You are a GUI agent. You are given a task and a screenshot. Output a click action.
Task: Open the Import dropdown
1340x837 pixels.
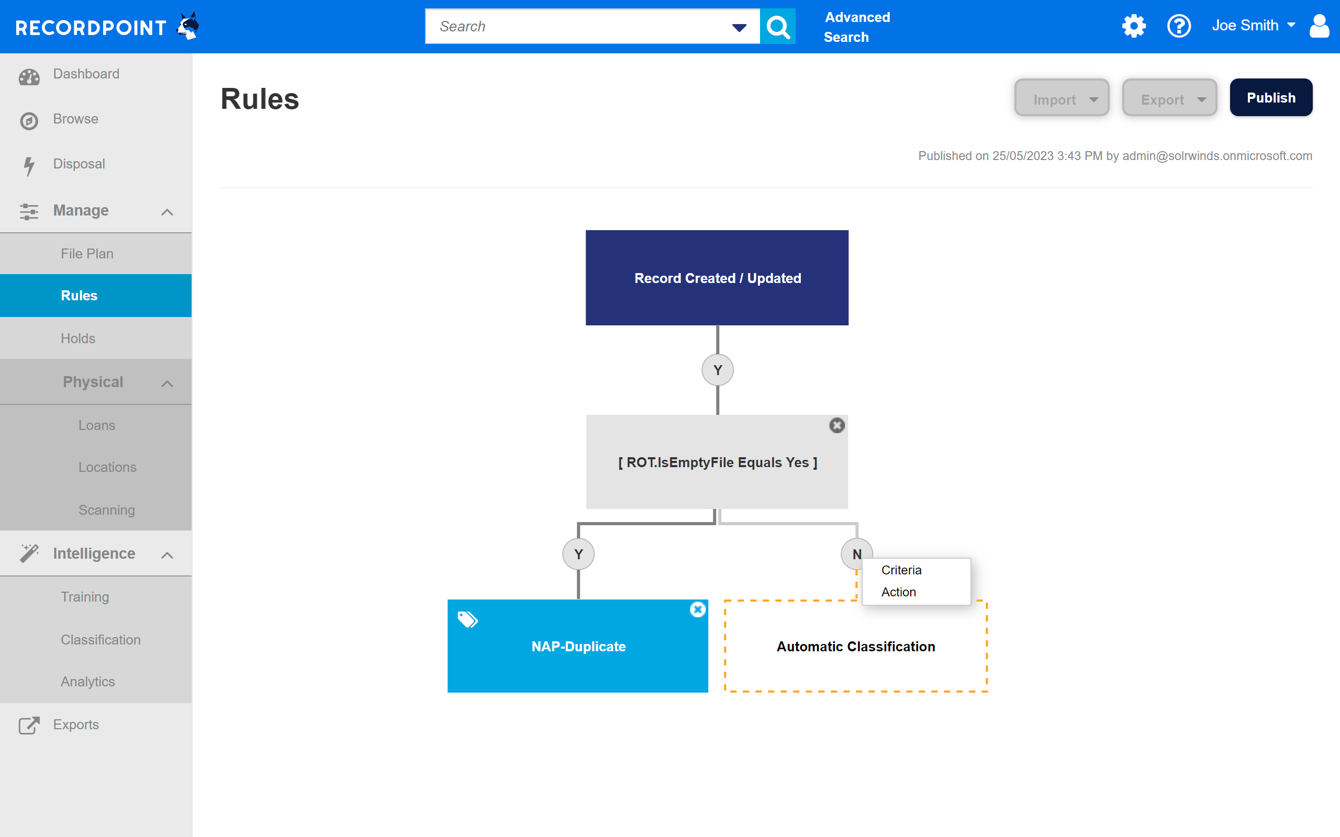pos(1062,98)
